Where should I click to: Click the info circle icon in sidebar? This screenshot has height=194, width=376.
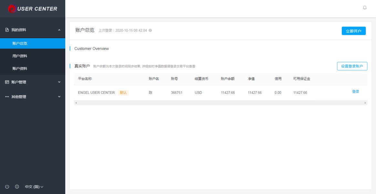tap(17, 187)
